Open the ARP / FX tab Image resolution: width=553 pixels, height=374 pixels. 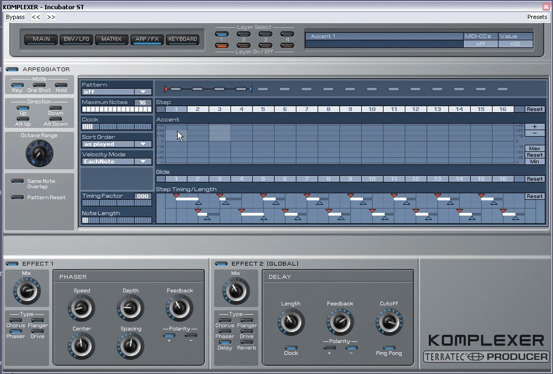tap(147, 39)
